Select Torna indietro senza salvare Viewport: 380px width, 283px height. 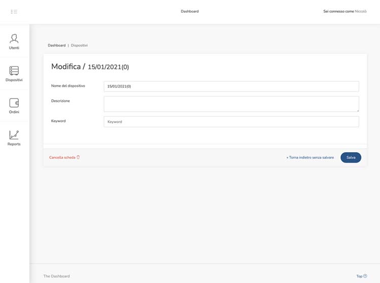click(310, 158)
